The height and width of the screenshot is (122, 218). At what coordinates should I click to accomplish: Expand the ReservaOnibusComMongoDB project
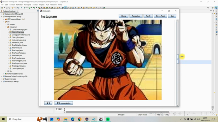click(1, 76)
